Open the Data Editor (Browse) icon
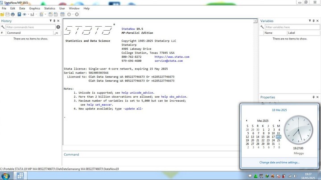Image resolution: width=321 pixels, height=180 pixels. (x=56, y=14)
